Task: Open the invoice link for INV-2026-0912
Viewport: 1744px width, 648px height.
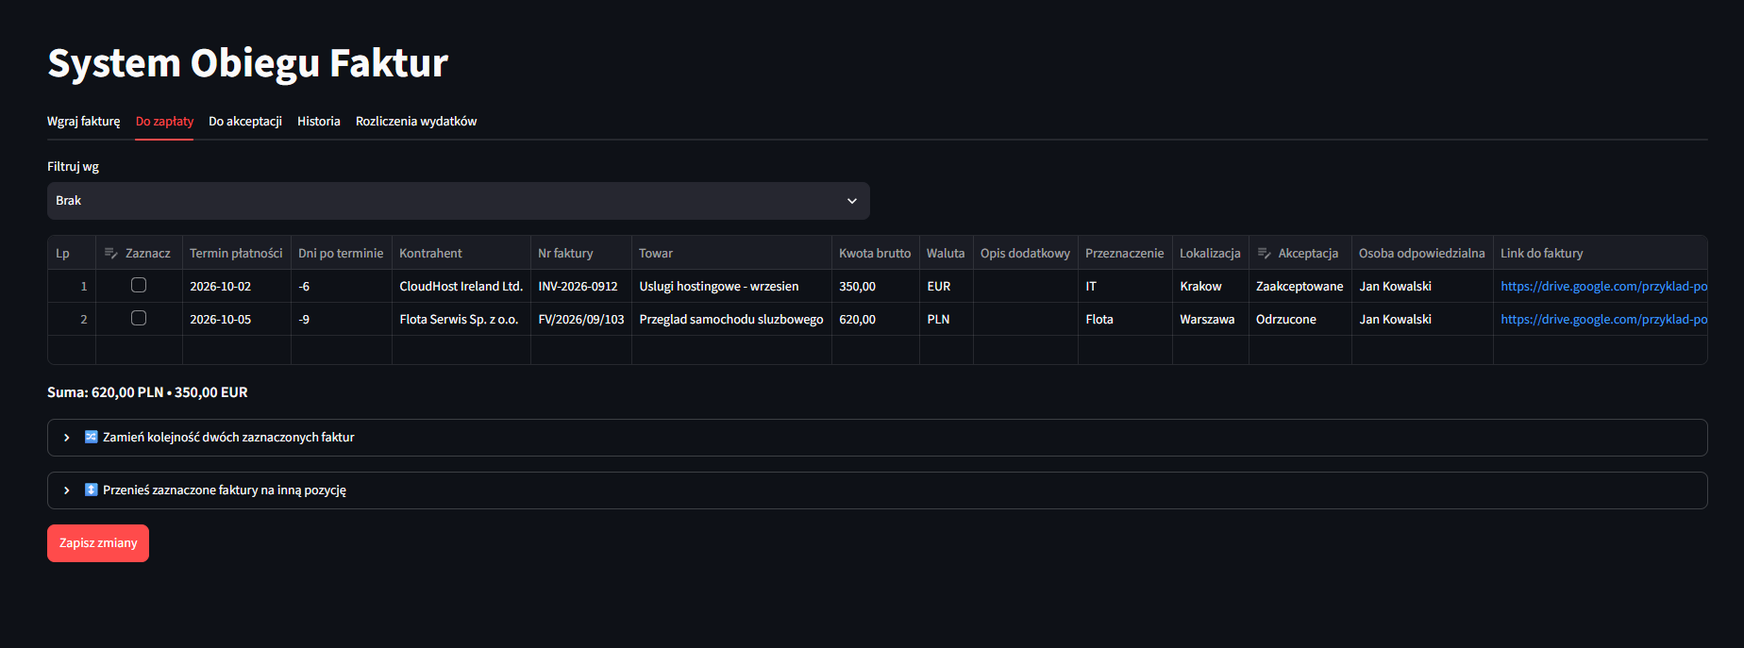Action: [1603, 286]
